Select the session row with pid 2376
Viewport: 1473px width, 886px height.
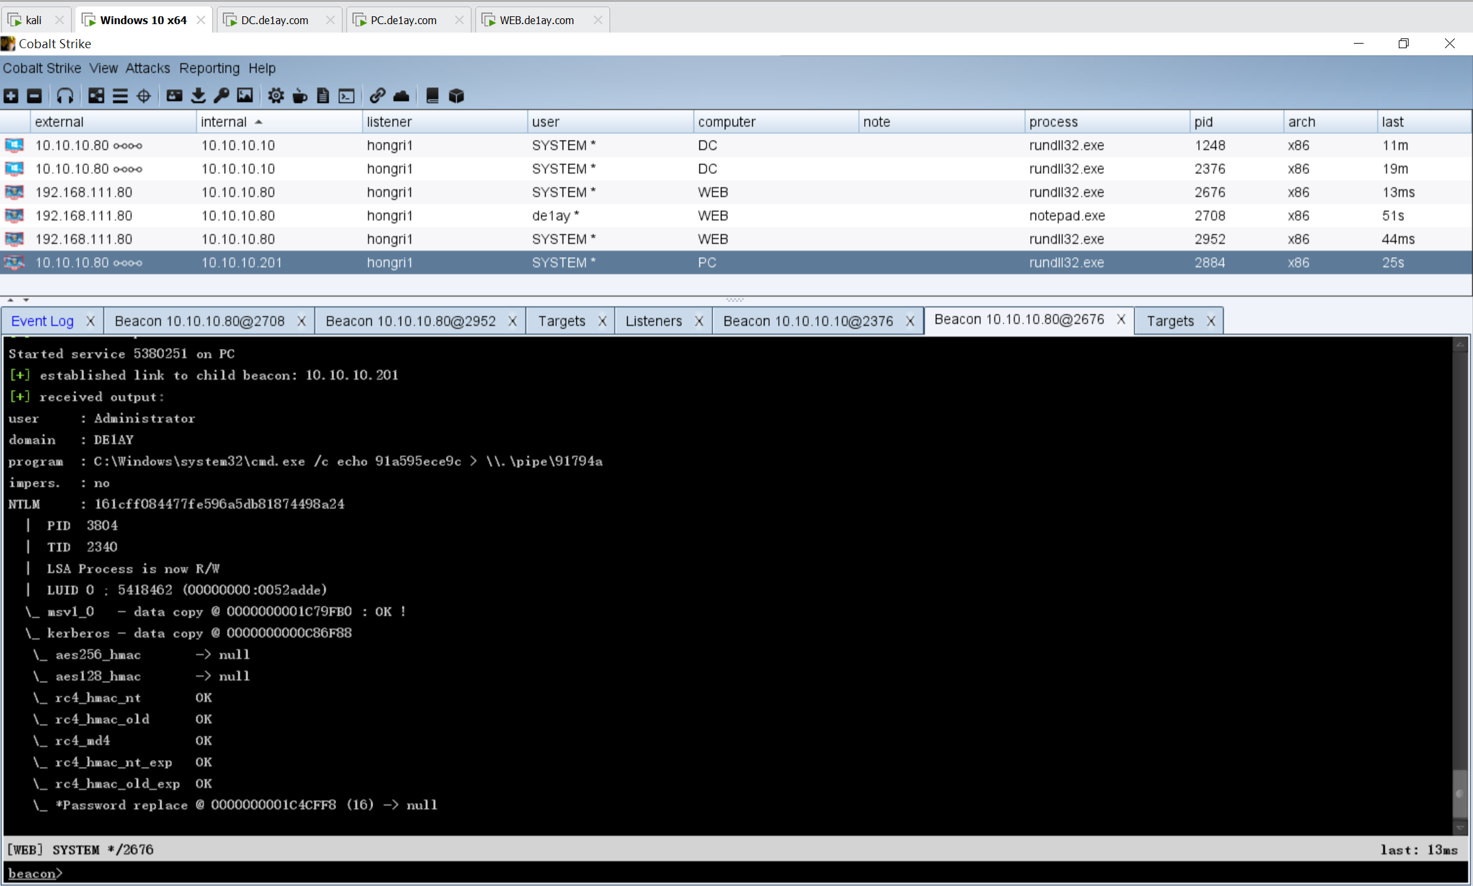(x=736, y=169)
